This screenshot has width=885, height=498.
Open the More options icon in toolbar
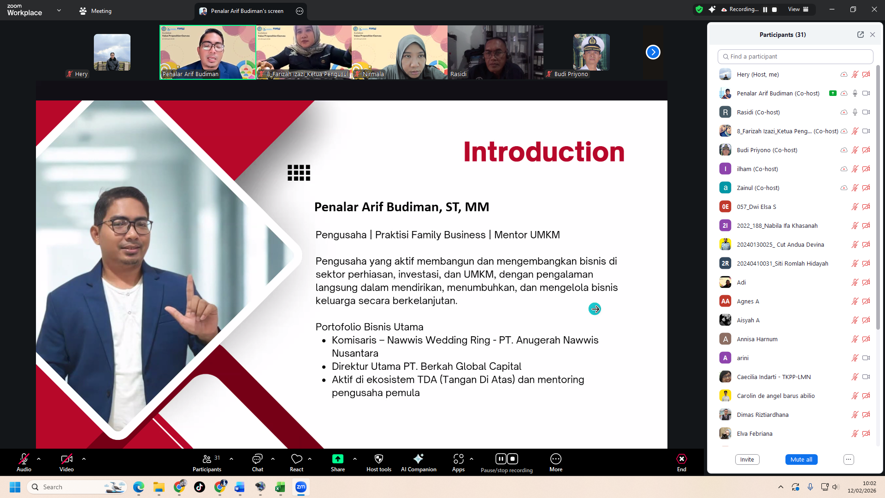tap(555, 459)
